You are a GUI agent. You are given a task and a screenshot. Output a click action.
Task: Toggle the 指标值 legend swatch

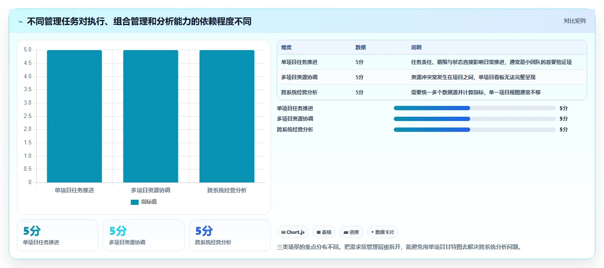[135, 202]
